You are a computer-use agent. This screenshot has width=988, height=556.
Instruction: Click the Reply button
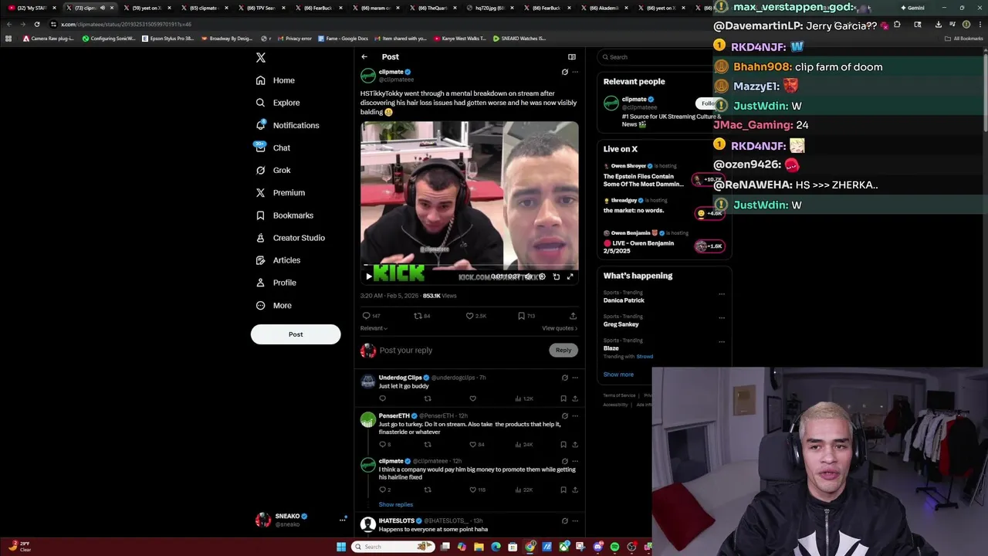563,350
